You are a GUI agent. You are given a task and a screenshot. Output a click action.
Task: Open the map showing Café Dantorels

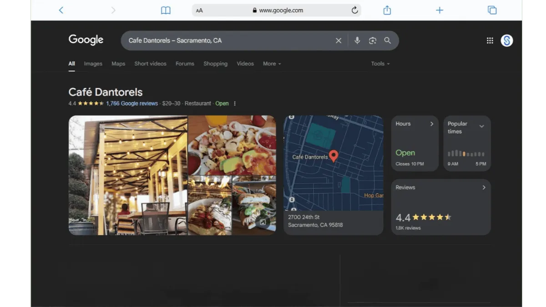[x=334, y=163]
